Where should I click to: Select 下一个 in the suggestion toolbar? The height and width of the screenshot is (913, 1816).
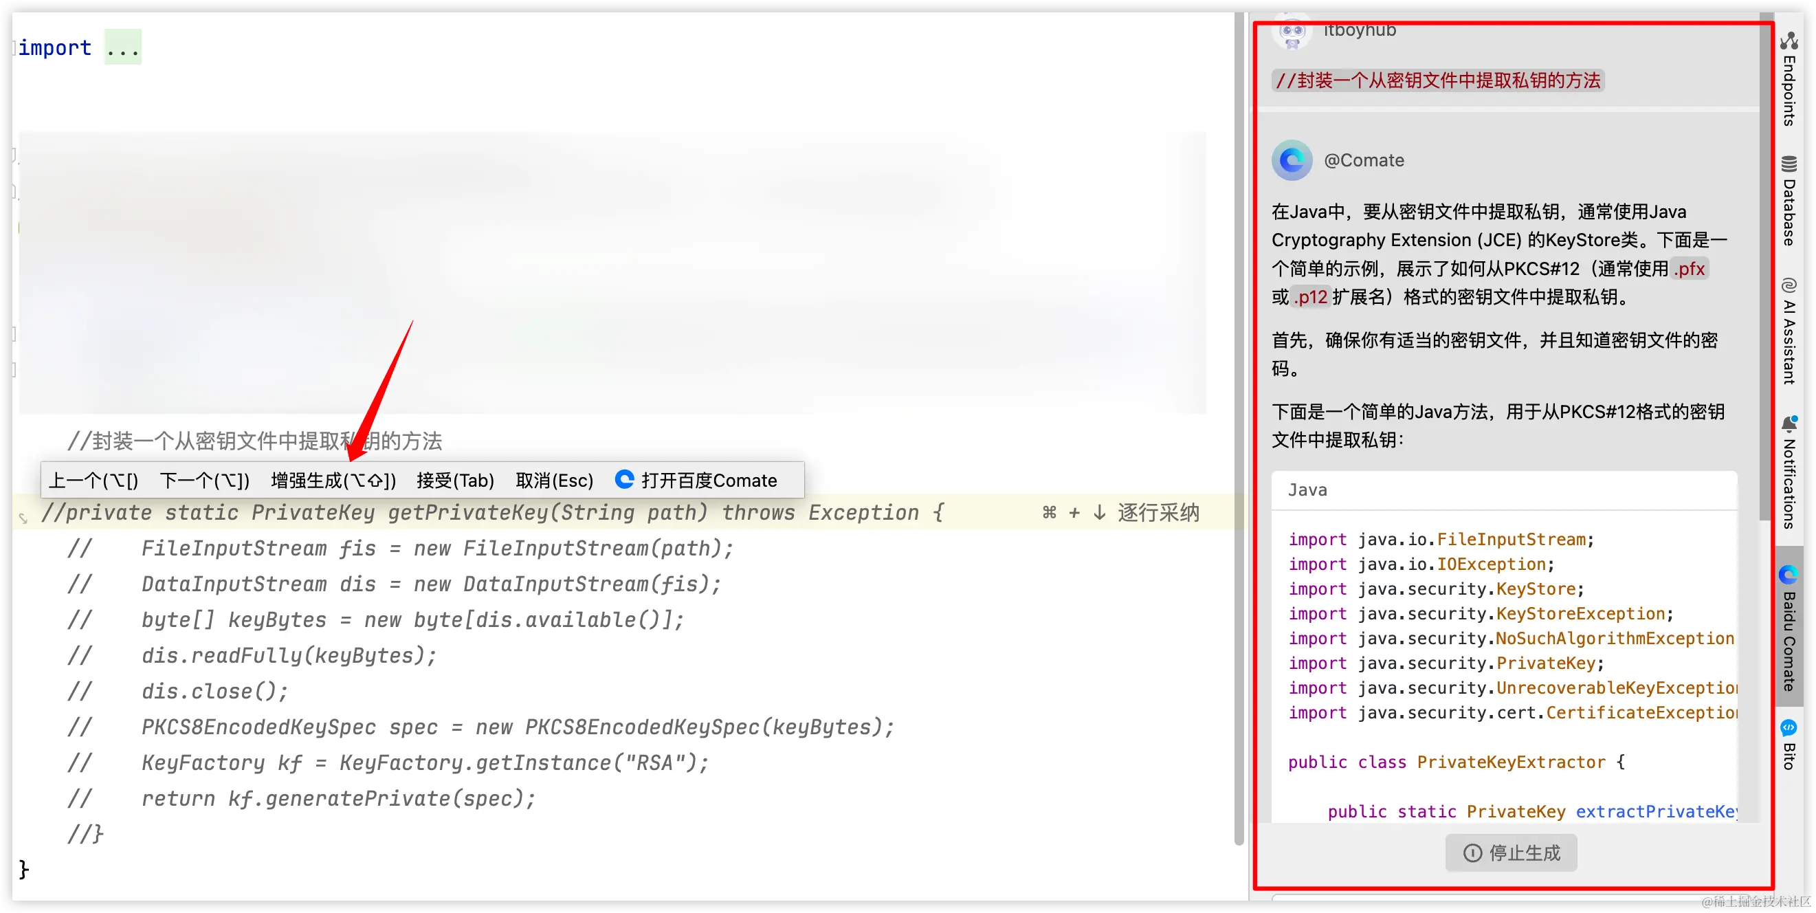[x=204, y=481]
